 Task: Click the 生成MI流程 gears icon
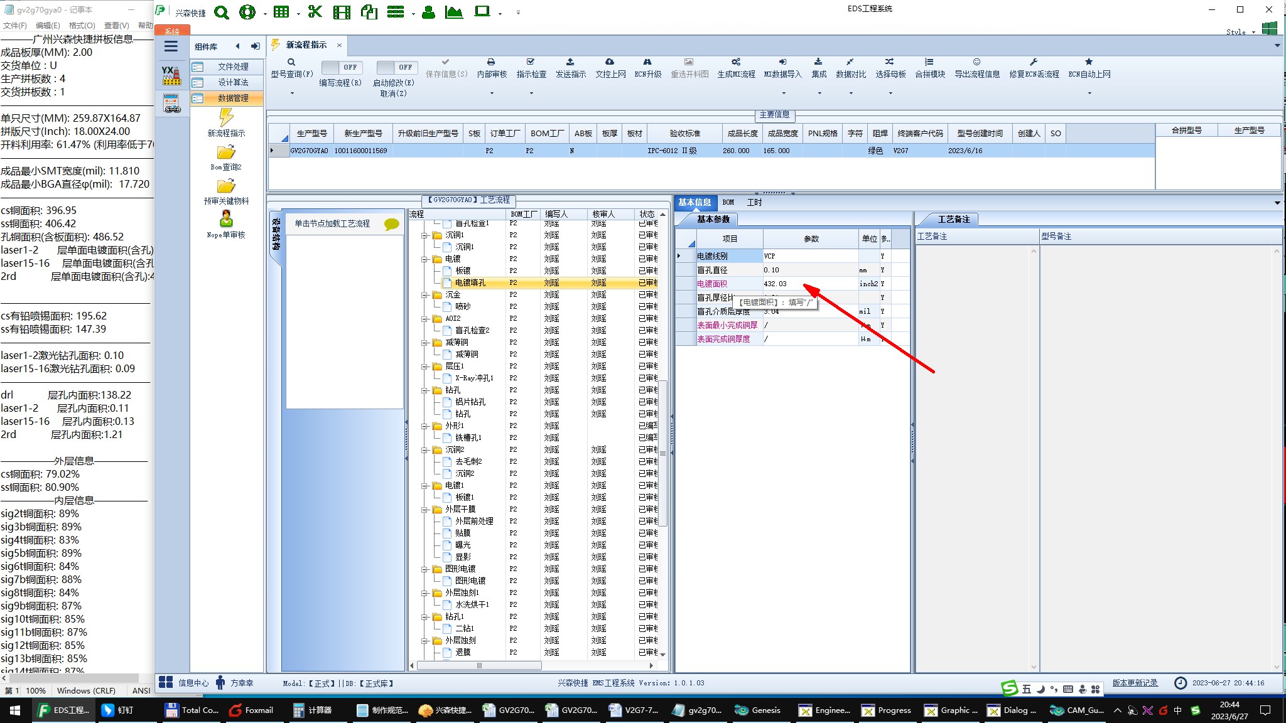(736, 62)
